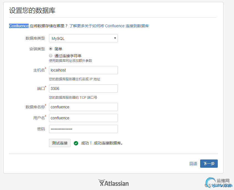This screenshot has height=190, width=234.
Task: Click the 使用数据库网址添加额外参数 hint text
Action: click(x=70, y=61)
